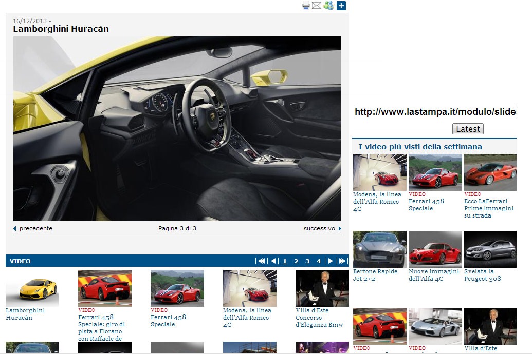Open 'Modena, la linea dell'Alfa Romeo 4C' link in most-viewed list

click(x=377, y=202)
